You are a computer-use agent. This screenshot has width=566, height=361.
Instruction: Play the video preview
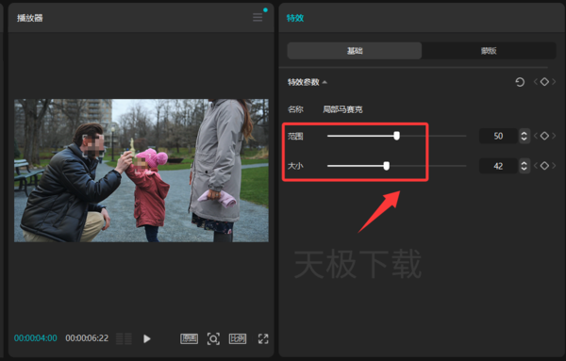(x=146, y=338)
